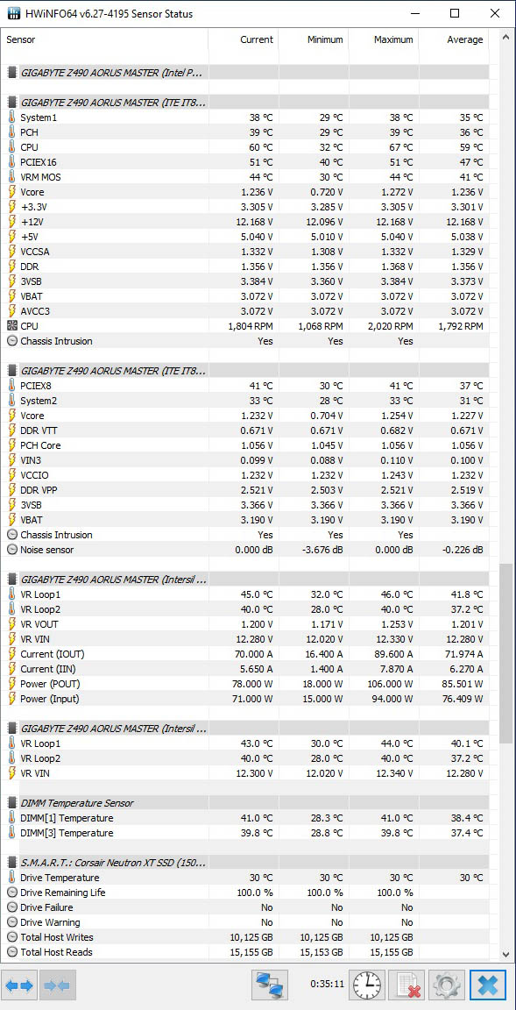This screenshot has width=516, height=1010.
Task: Click the scrollbar up arrow
Action: [x=507, y=38]
